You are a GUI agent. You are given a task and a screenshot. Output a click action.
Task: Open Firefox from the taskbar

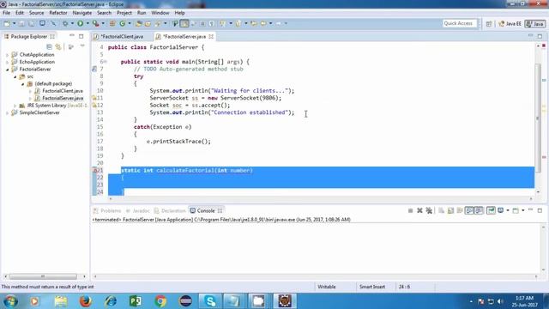click(85, 301)
